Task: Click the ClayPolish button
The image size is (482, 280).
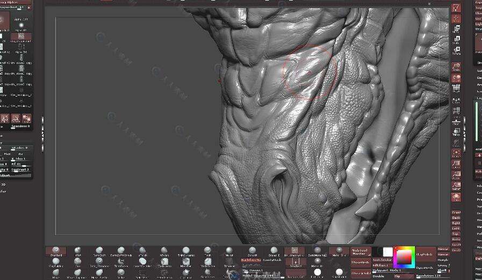Action: pyautogui.click(x=426, y=254)
